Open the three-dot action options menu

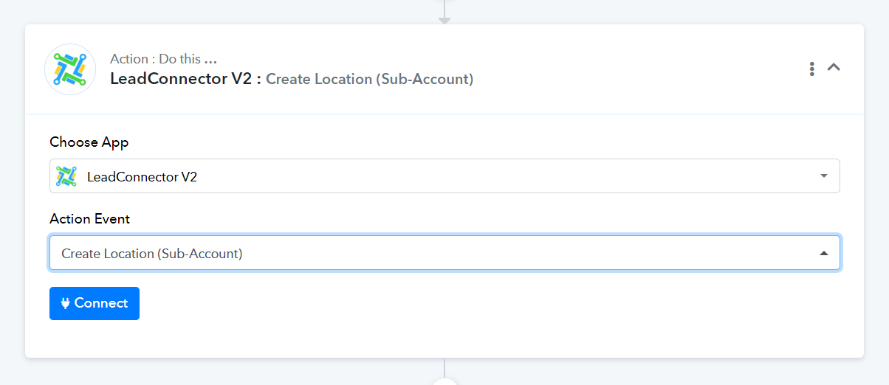[811, 69]
